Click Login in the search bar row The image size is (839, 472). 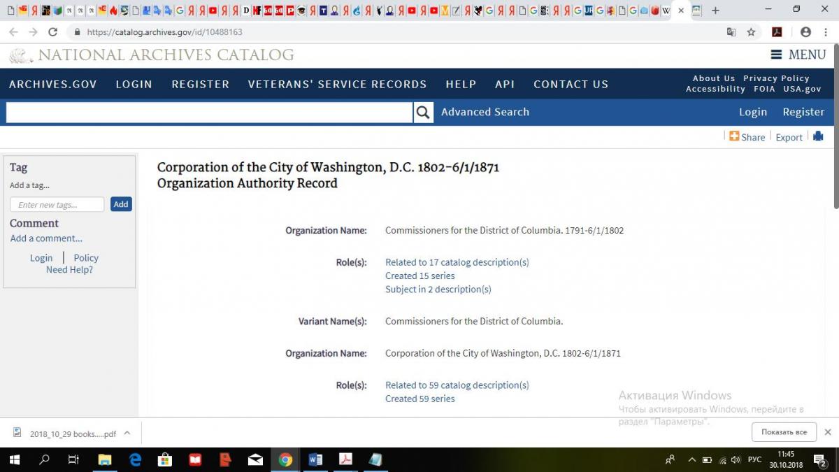[x=753, y=112]
